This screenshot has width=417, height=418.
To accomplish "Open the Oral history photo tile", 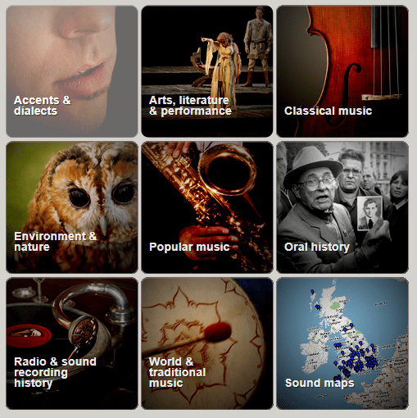I will click(342, 207).
